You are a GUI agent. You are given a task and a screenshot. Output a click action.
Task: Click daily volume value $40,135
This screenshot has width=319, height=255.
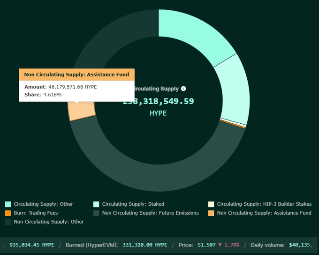[302, 245]
